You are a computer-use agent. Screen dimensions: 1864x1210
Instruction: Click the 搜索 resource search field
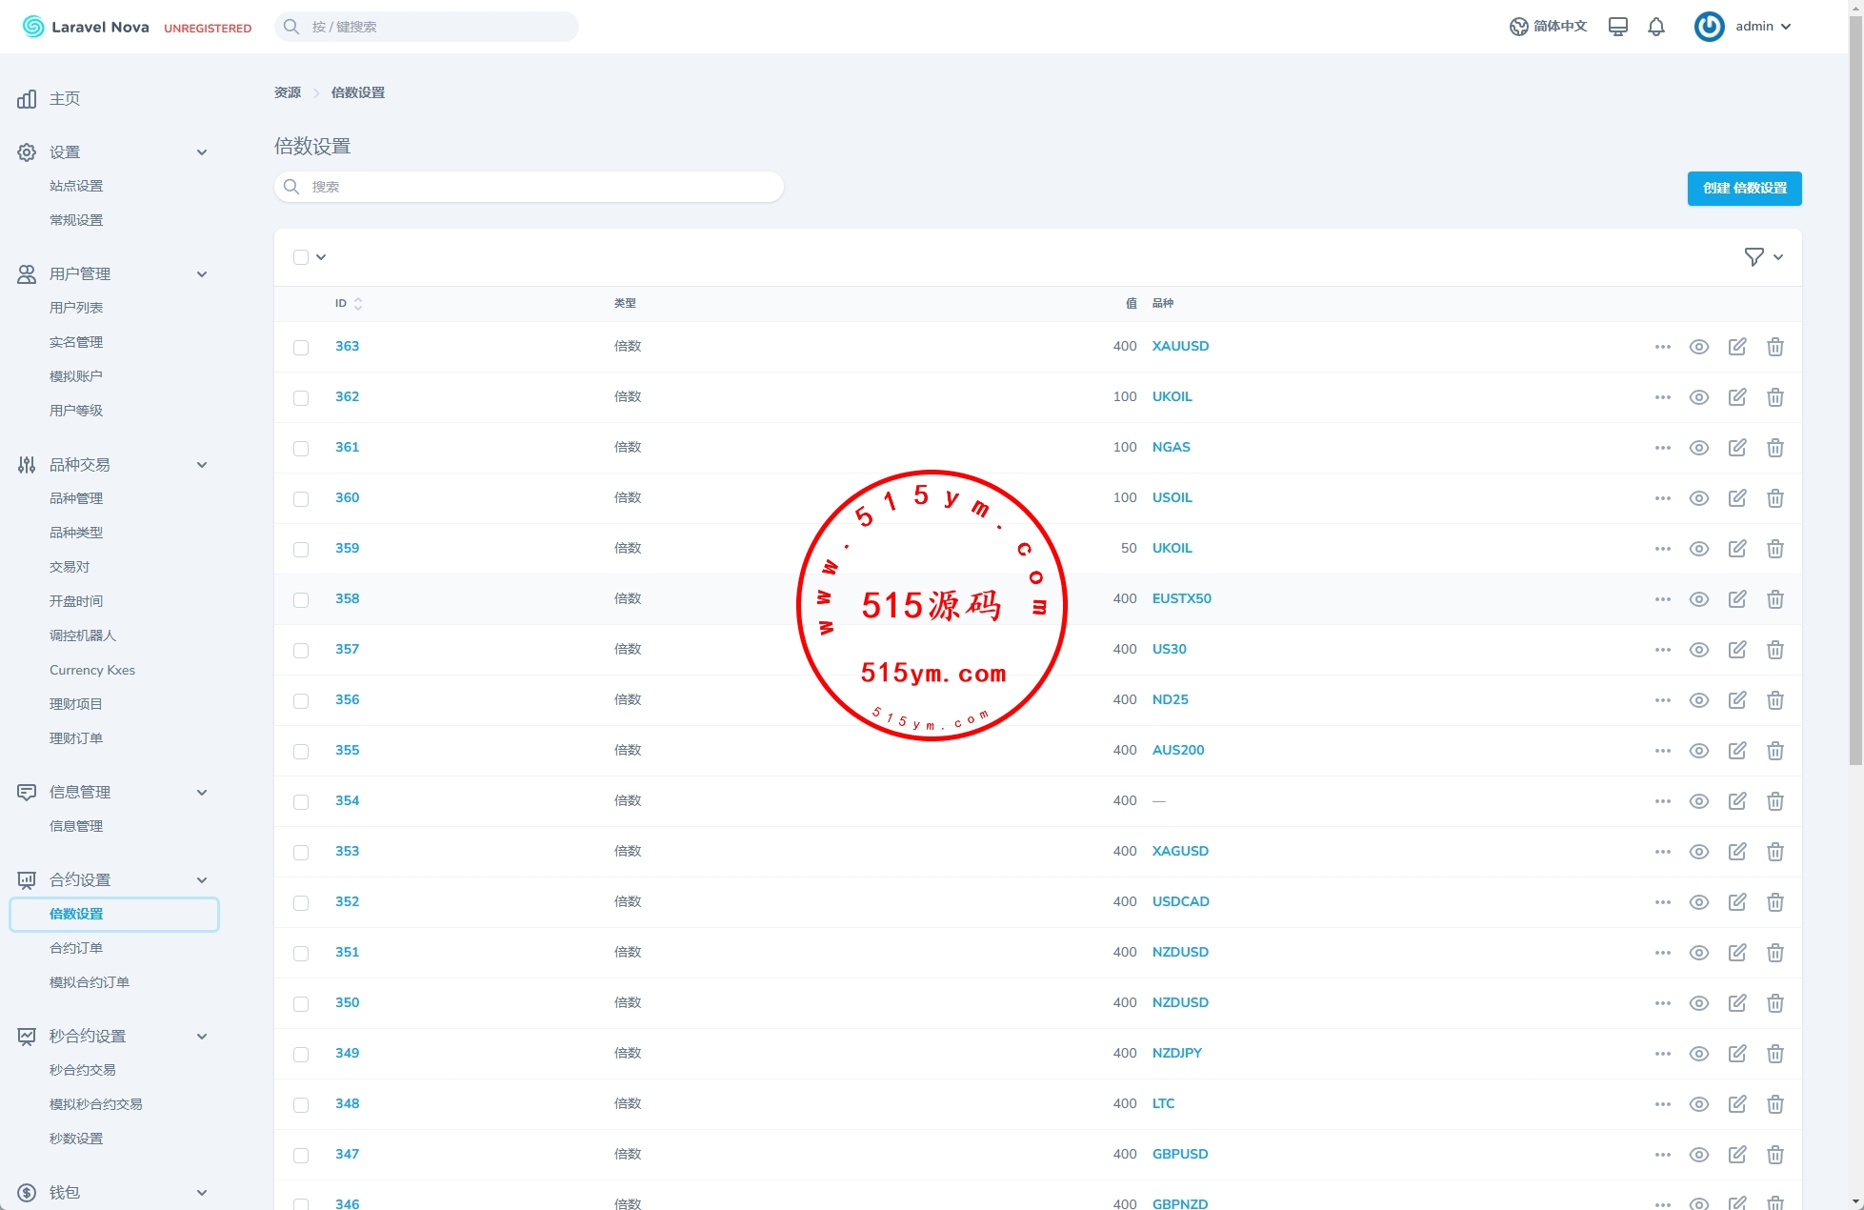pos(529,187)
